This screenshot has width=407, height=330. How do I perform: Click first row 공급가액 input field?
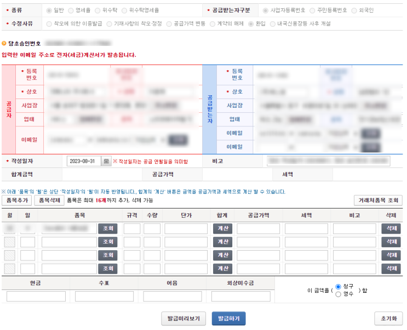(258, 229)
